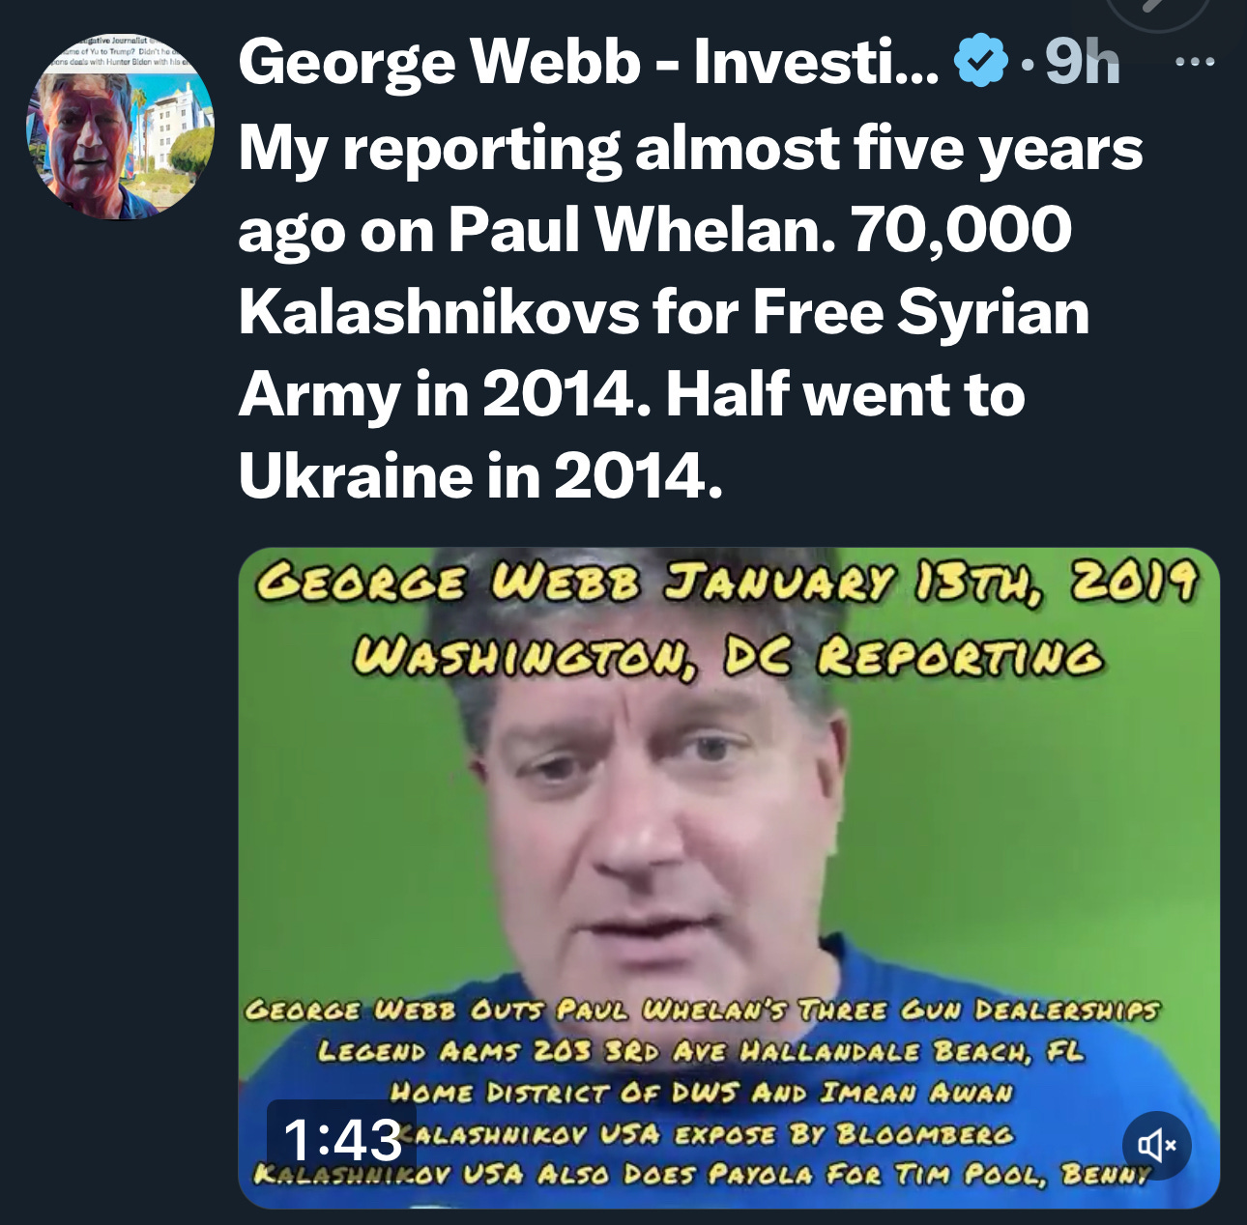Tap the Legend Arms 203 3rd Ave caption

701,1051
